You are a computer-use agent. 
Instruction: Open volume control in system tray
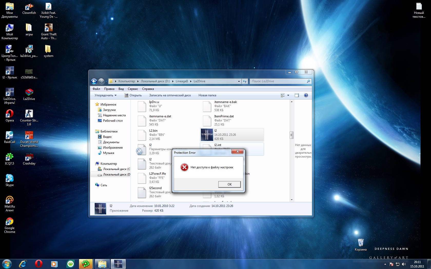point(404,264)
